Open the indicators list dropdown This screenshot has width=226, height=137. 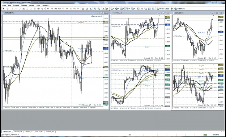(x=112, y=9)
